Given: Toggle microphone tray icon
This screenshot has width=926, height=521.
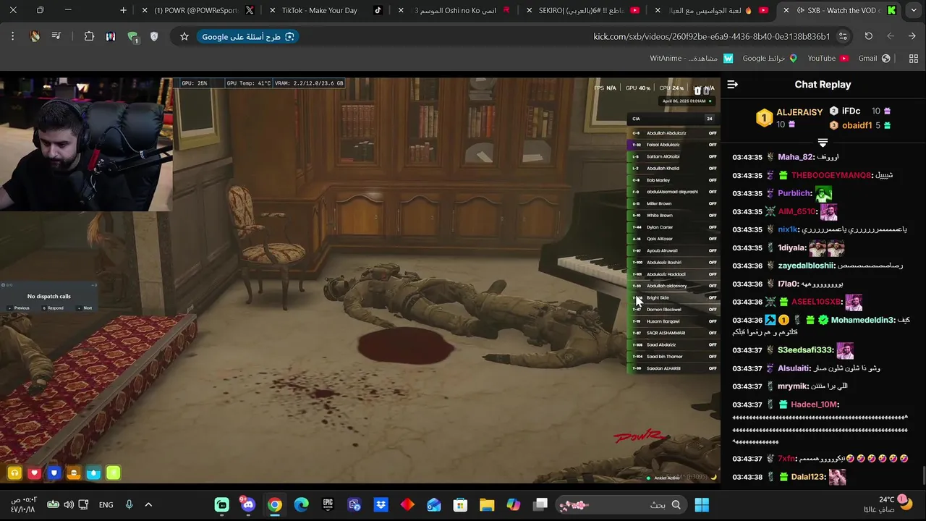Looking at the screenshot, I should pos(129,504).
